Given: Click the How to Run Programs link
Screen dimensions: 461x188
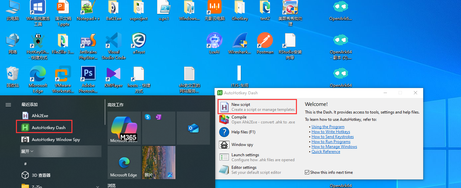Looking at the screenshot, I should coord(331,142).
